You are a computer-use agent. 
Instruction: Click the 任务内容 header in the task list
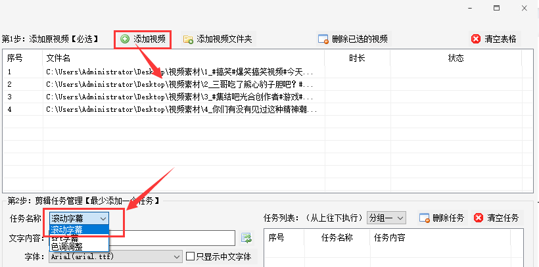440,238
